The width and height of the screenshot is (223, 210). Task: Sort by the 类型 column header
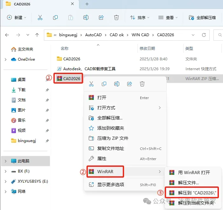click(x=189, y=49)
